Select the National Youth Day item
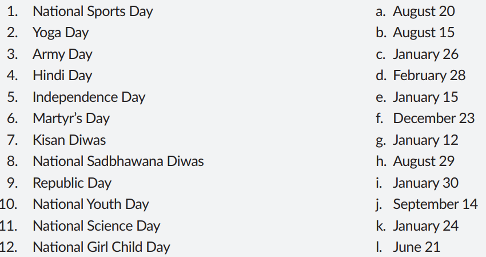The image size is (486, 257). click(x=90, y=204)
